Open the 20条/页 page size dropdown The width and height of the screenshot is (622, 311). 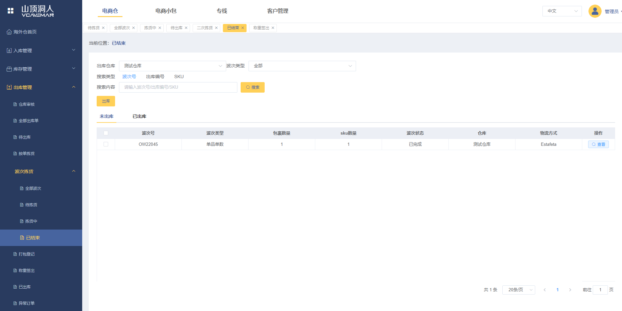click(518, 290)
